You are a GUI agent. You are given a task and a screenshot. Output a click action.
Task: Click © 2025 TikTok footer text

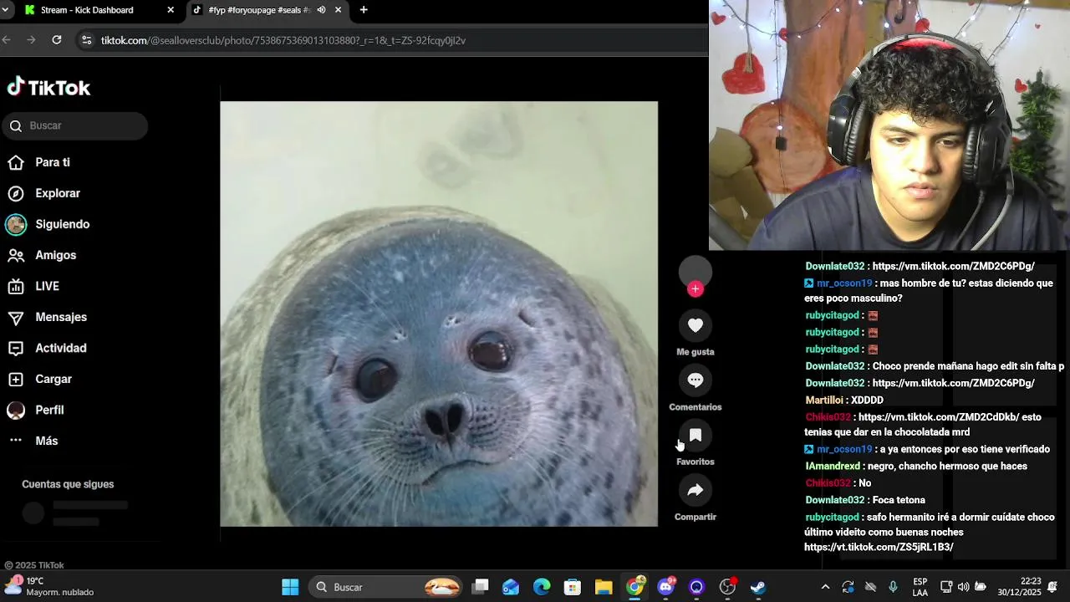pos(34,565)
